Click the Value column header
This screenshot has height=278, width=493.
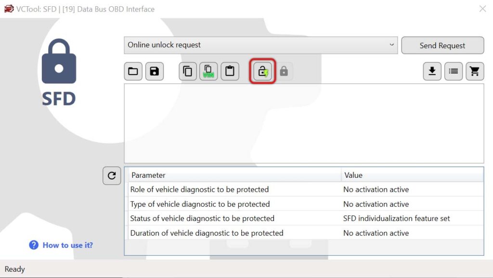[x=412, y=175]
